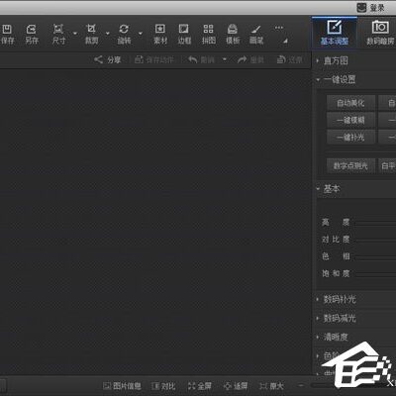Click the 一键补光 button
The width and height of the screenshot is (396, 396).
point(350,137)
